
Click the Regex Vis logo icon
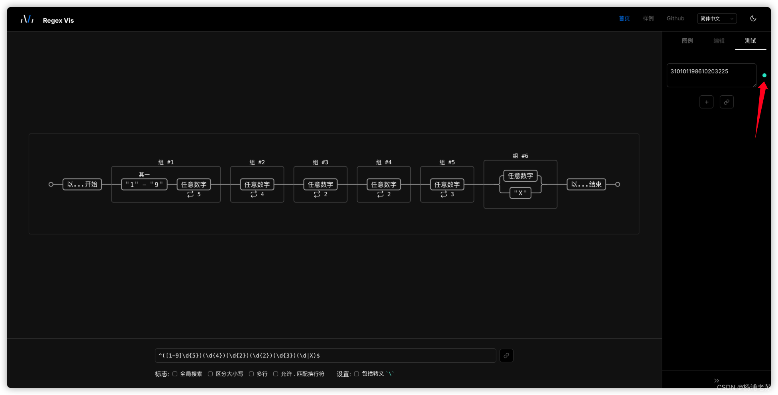click(27, 19)
